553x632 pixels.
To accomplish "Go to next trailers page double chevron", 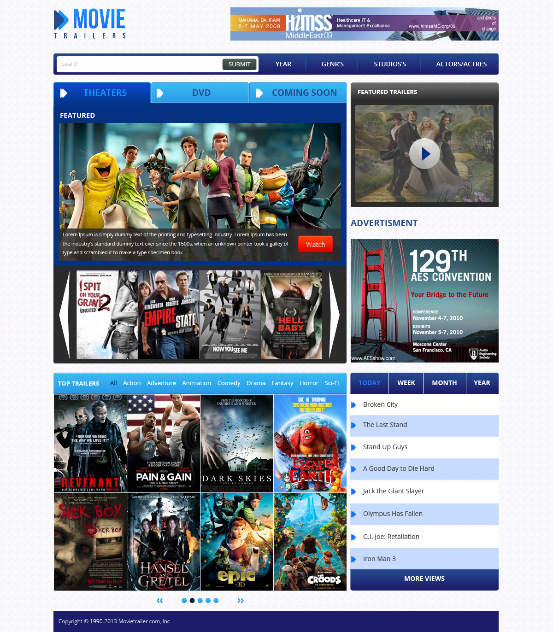I will pyautogui.click(x=241, y=600).
